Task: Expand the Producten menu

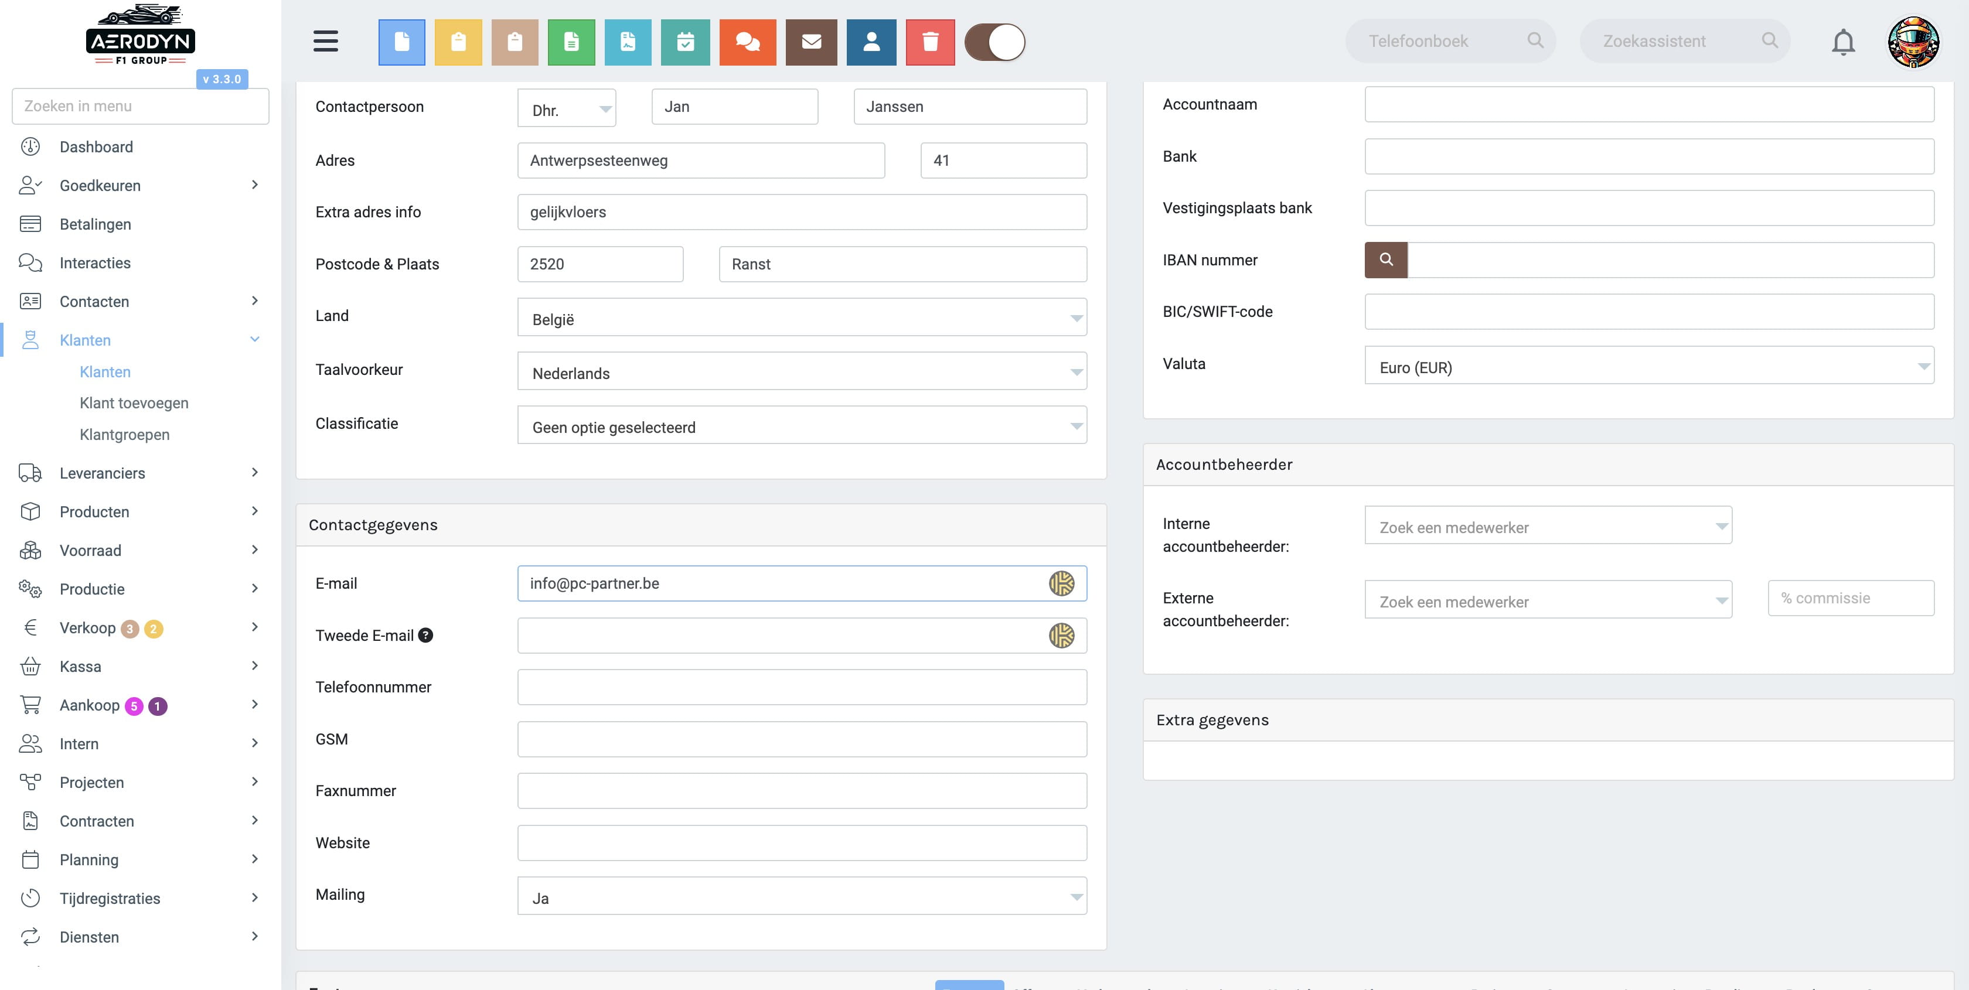Action: [141, 512]
